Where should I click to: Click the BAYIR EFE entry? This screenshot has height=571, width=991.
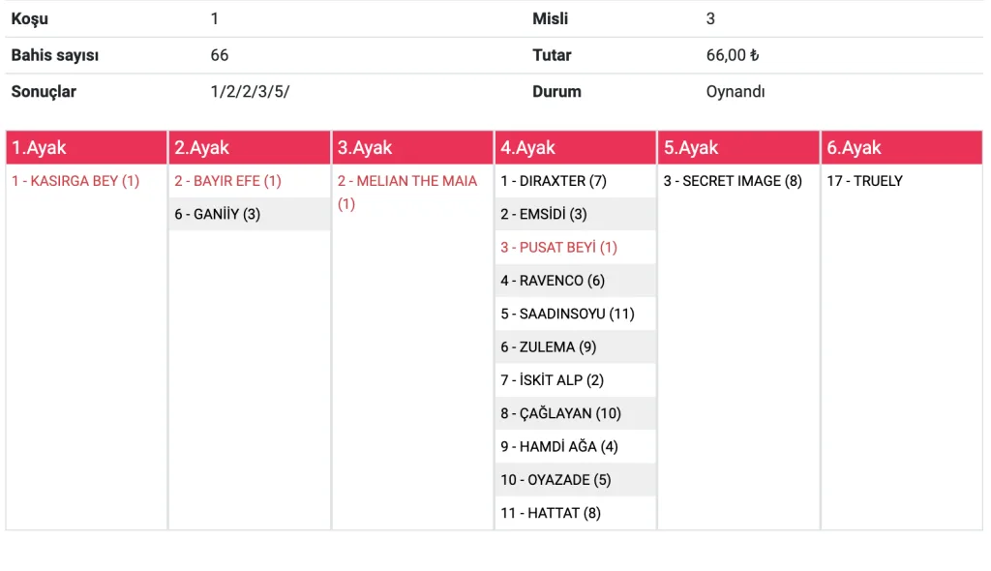(x=227, y=181)
